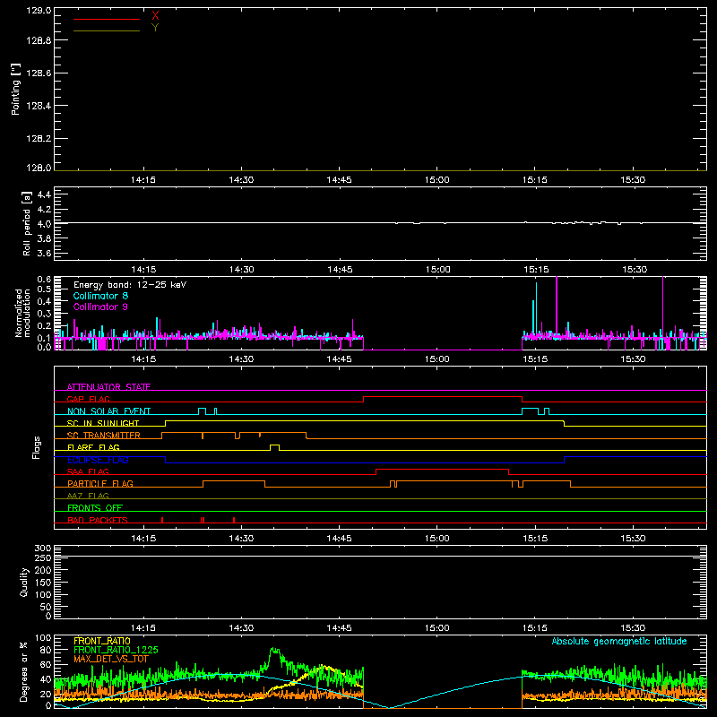Click the magenta 'Collimator 9' legend entry
The height and width of the screenshot is (717, 717).
pyautogui.click(x=100, y=307)
